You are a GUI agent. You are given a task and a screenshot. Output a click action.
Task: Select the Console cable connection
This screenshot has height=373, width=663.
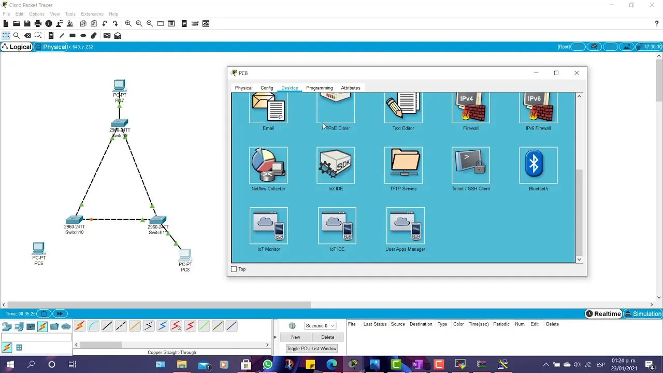pyautogui.click(x=93, y=326)
